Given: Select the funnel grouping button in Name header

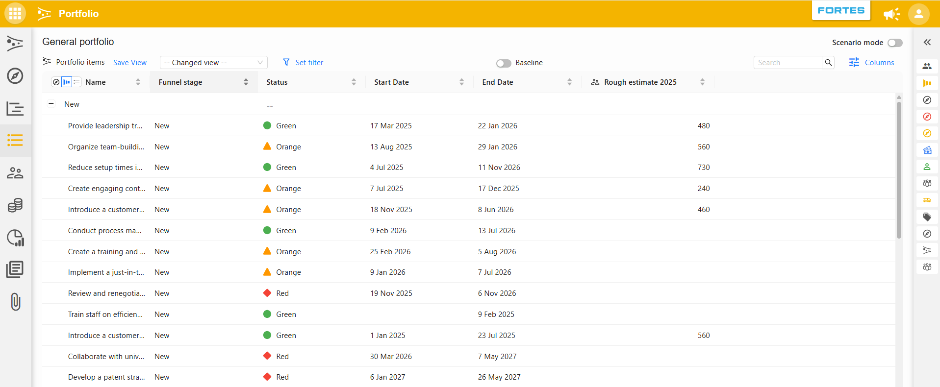Looking at the screenshot, I should click(x=67, y=82).
